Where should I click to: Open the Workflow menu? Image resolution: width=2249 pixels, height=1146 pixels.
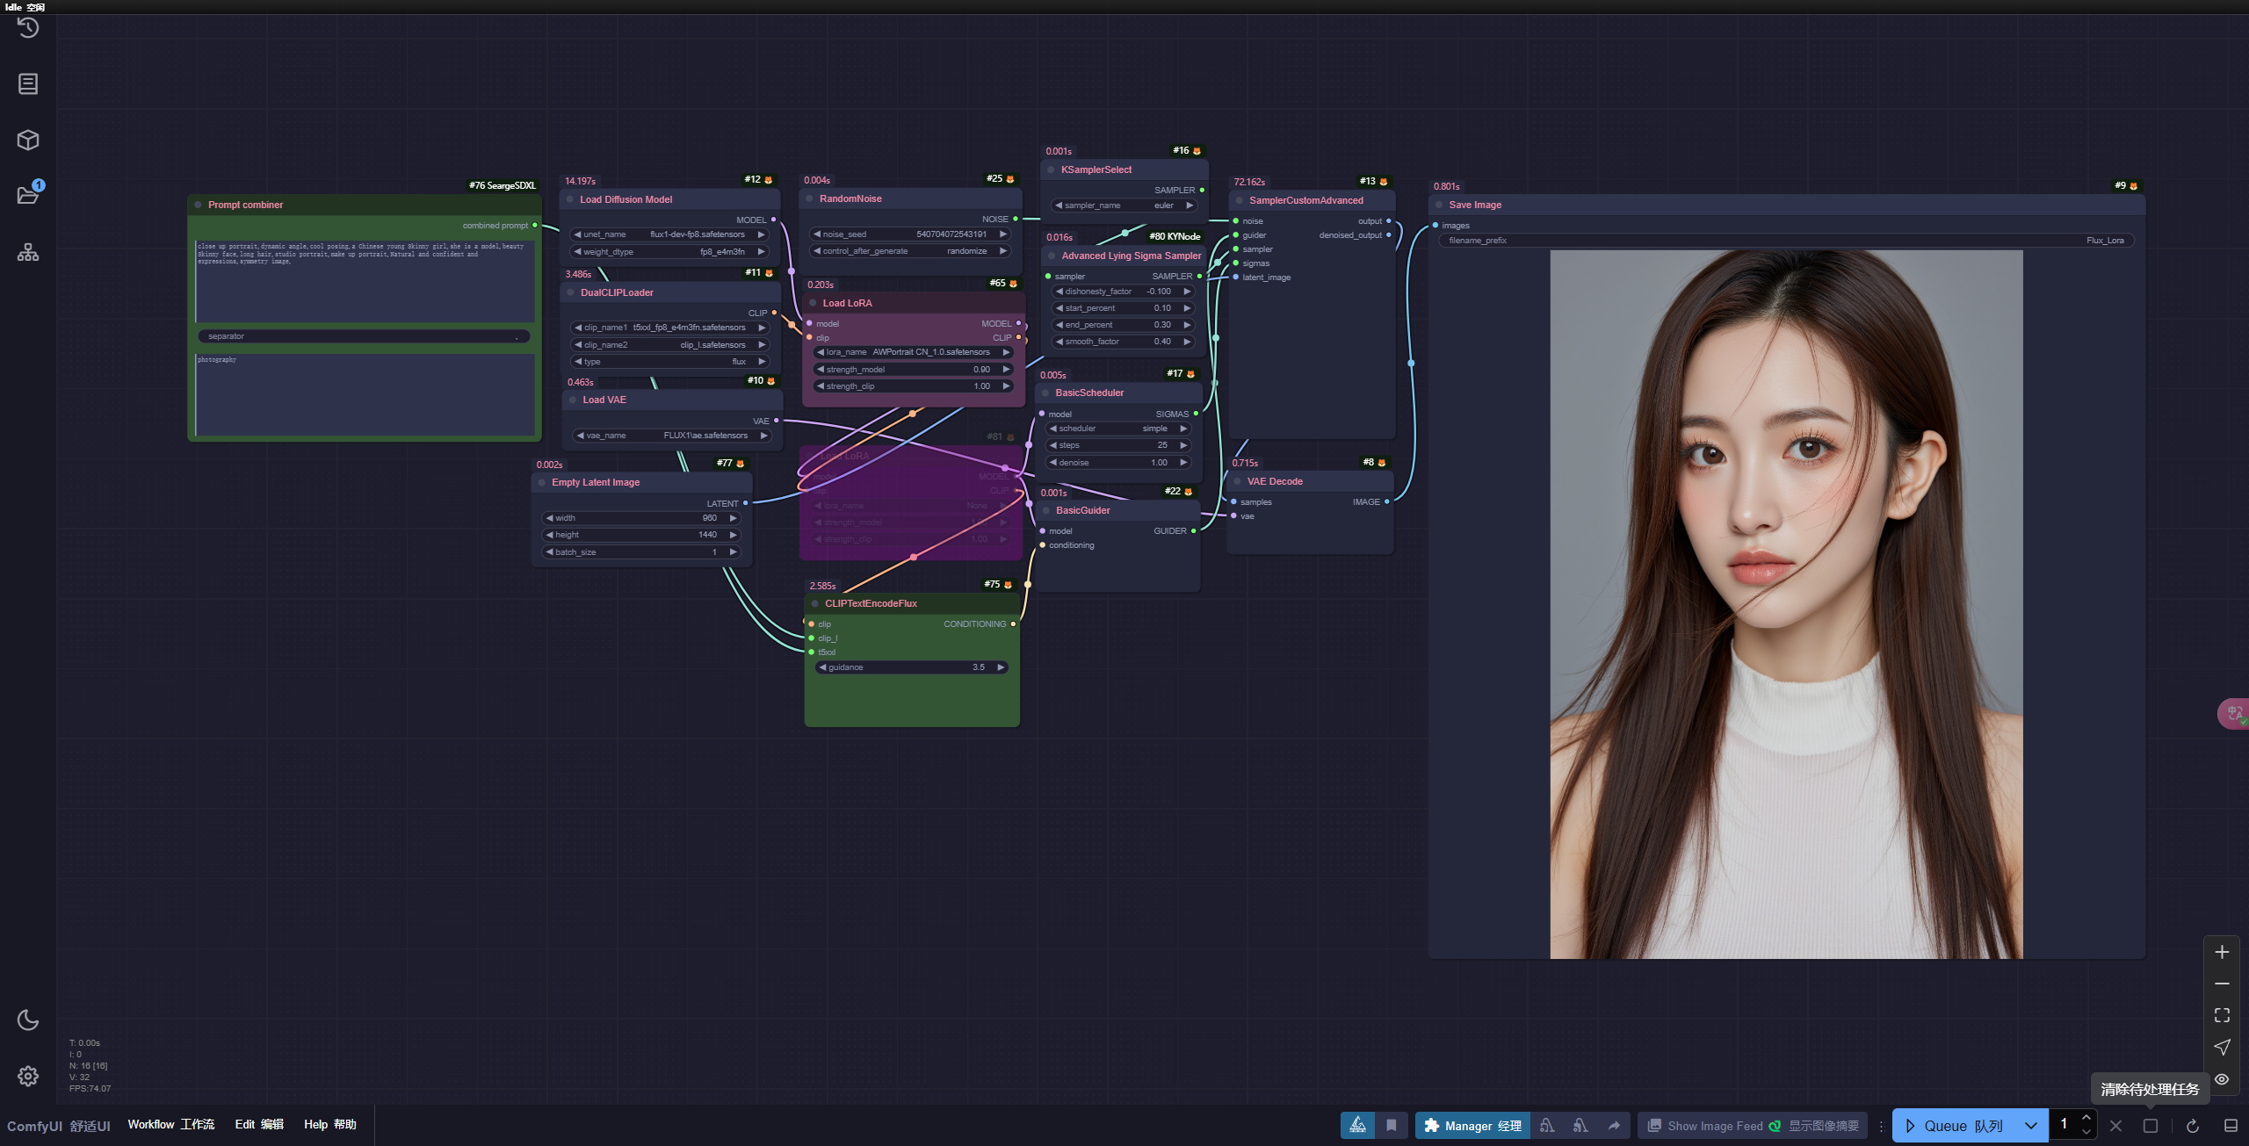[170, 1125]
